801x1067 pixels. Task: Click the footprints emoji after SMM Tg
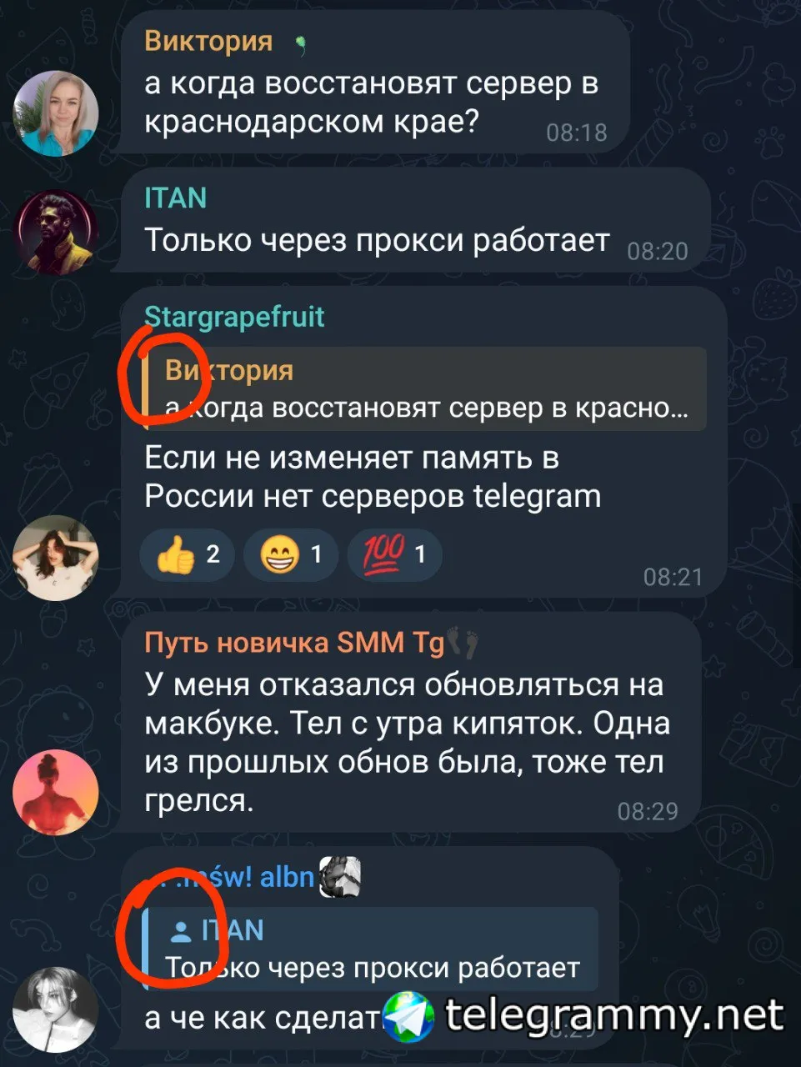(x=463, y=643)
